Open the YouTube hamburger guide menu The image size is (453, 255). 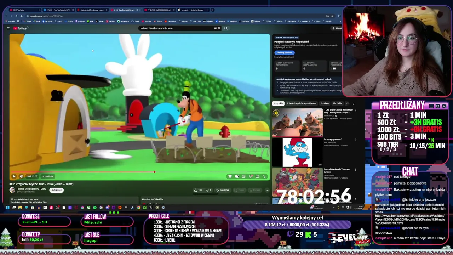click(x=8, y=28)
